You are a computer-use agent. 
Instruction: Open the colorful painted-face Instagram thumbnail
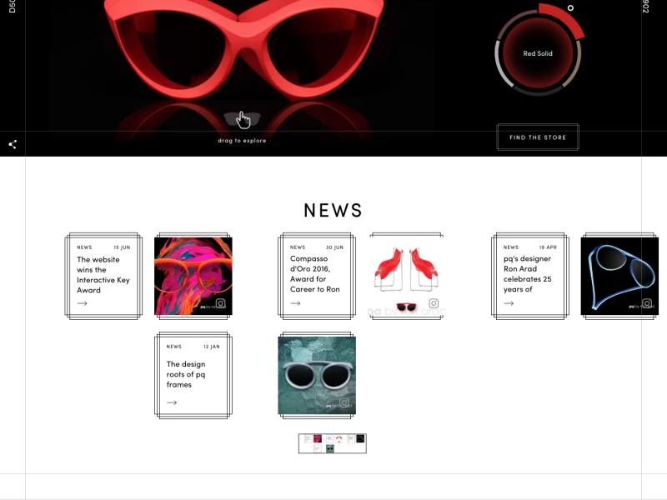coord(193,276)
